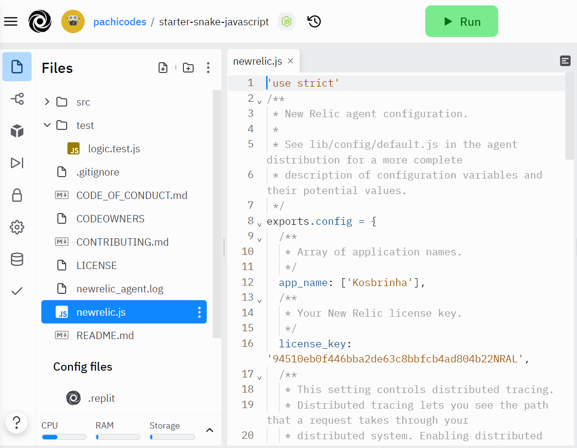The width and height of the screenshot is (577, 448).
Task: Open the help question mark button
Action: 17,422
